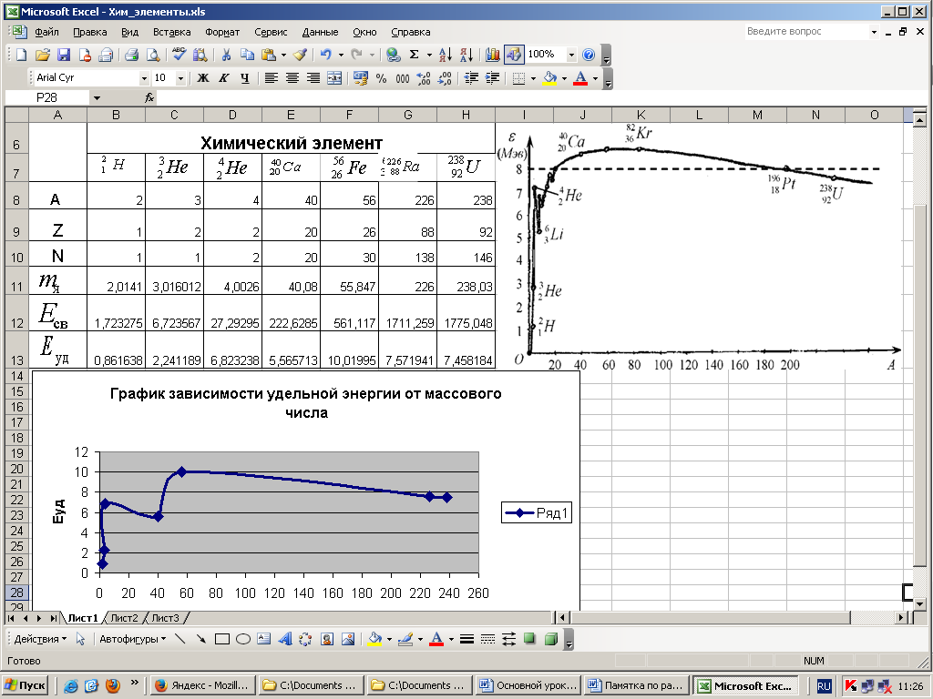Open the Формат menu
This screenshot has width=933, height=699.
click(222, 32)
